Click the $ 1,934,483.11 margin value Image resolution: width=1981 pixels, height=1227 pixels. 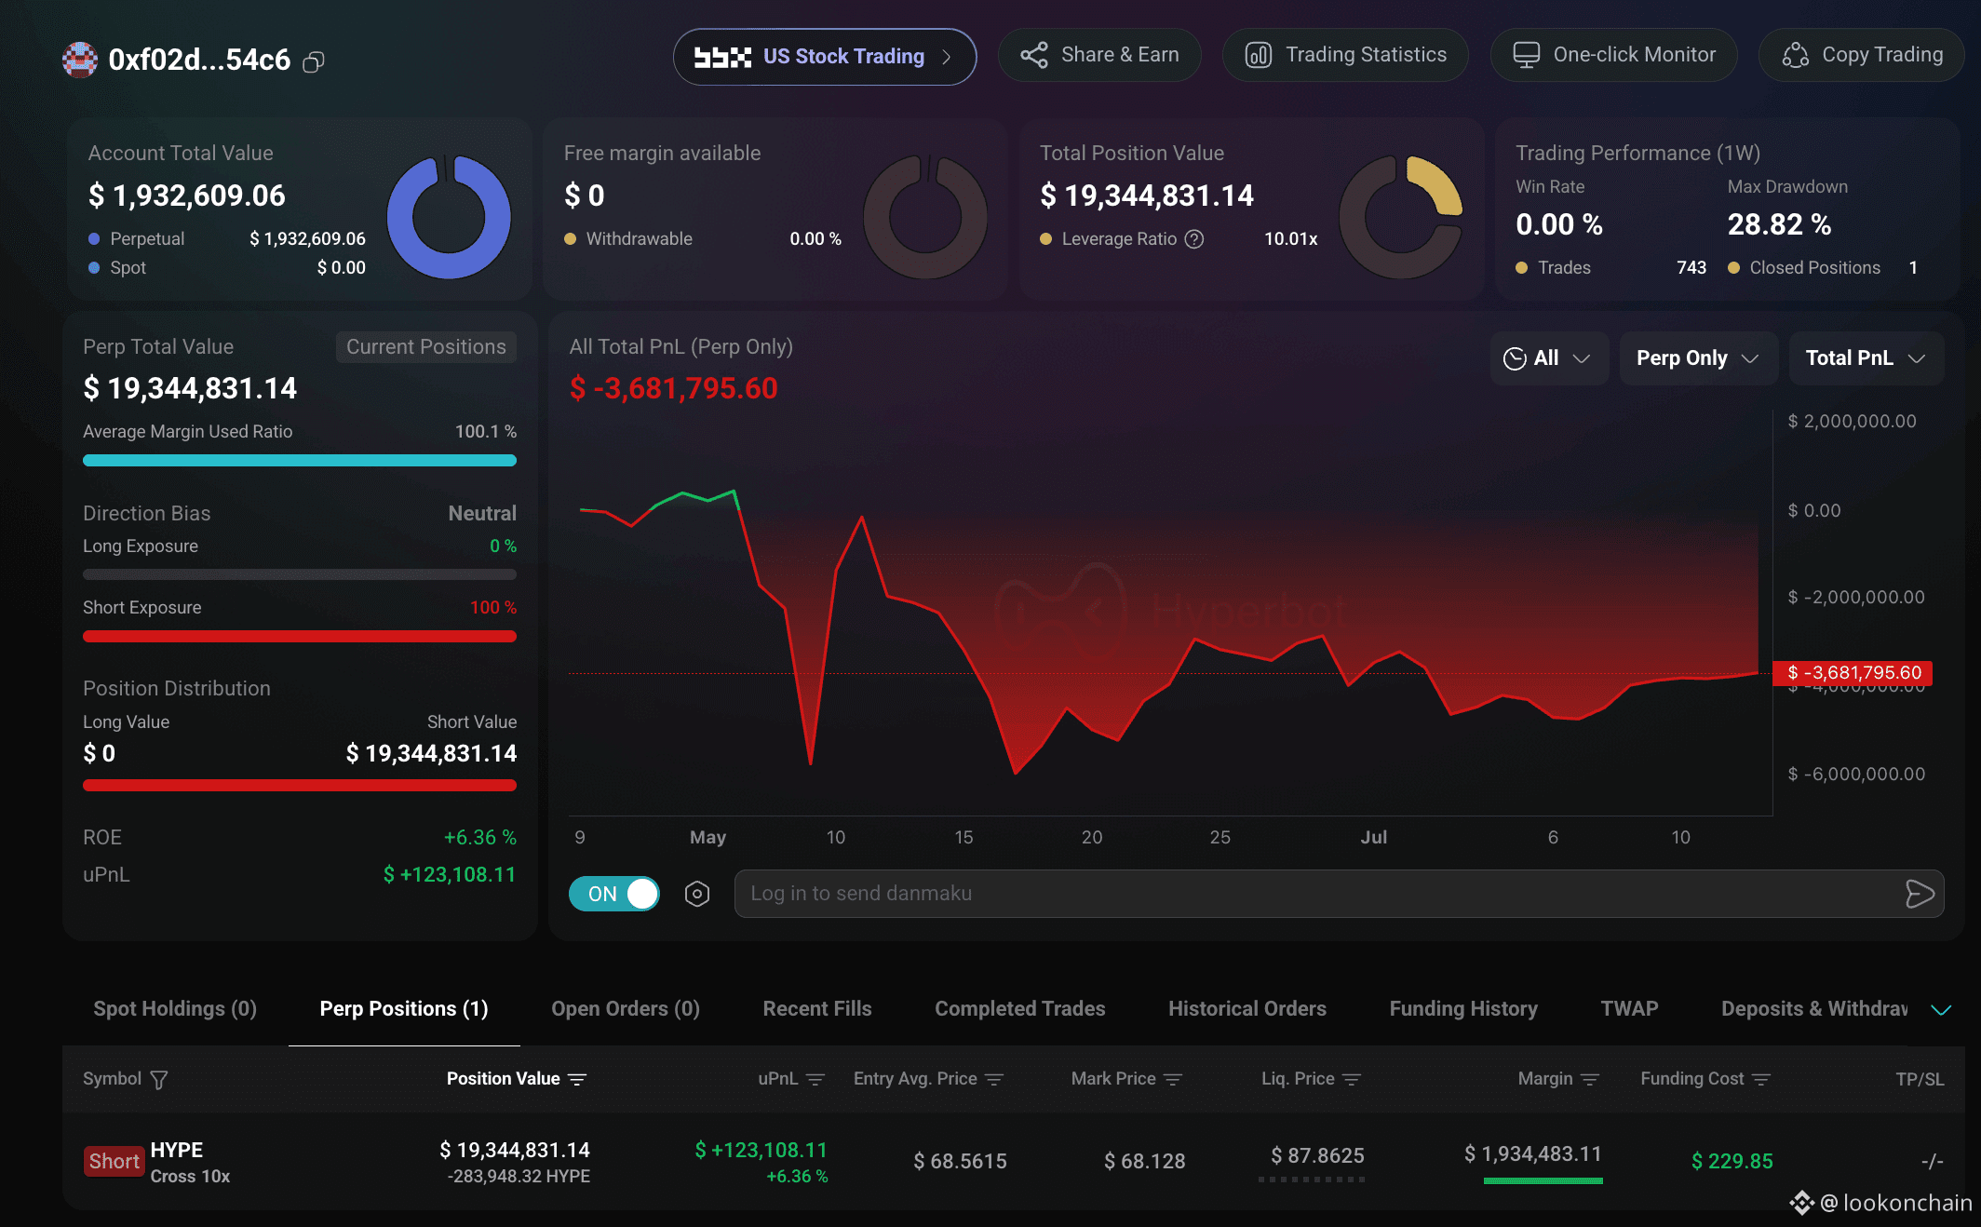pos(1533,1154)
